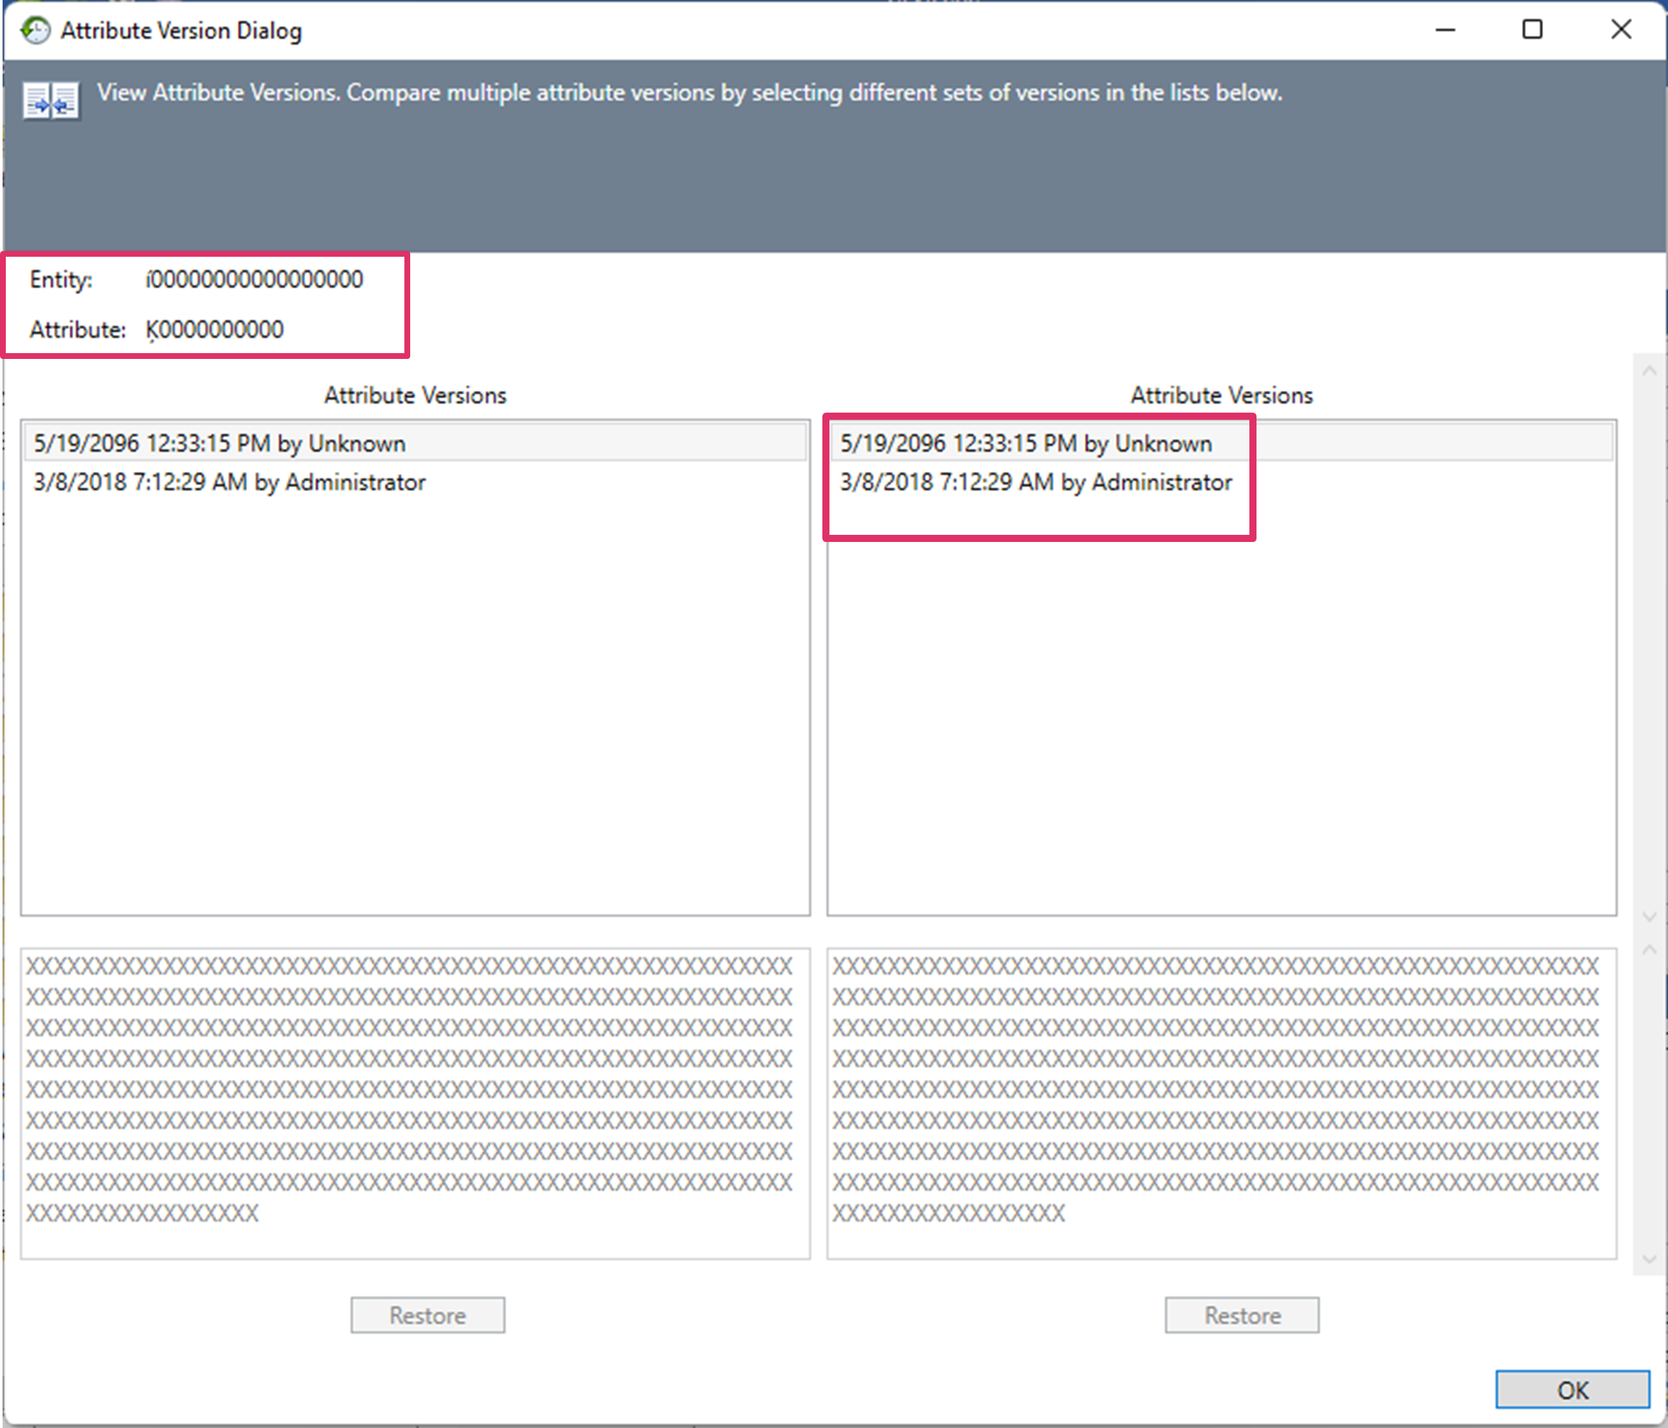Click upper scrollbar up arrow

point(1649,371)
